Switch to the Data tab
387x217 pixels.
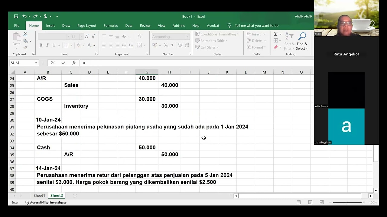click(x=129, y=26)
